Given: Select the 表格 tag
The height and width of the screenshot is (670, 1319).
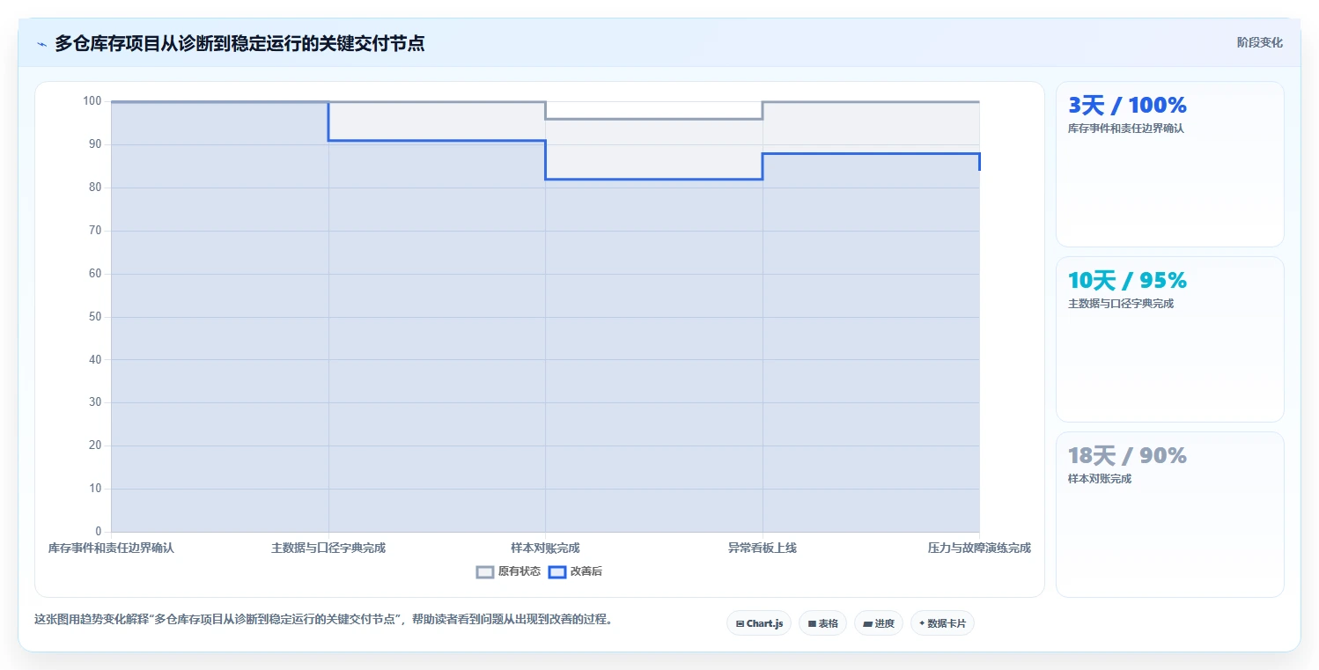Looking at the screenshot, I should click(x=822, y=623).
